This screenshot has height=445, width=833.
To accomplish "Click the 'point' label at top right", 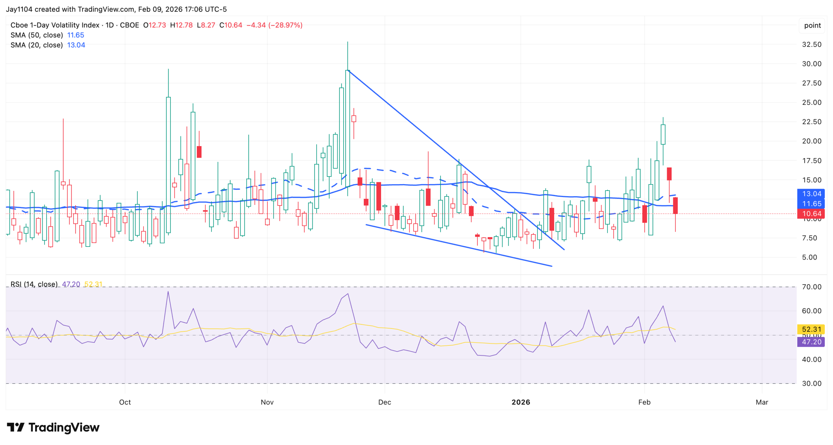I will click(812, 25).
